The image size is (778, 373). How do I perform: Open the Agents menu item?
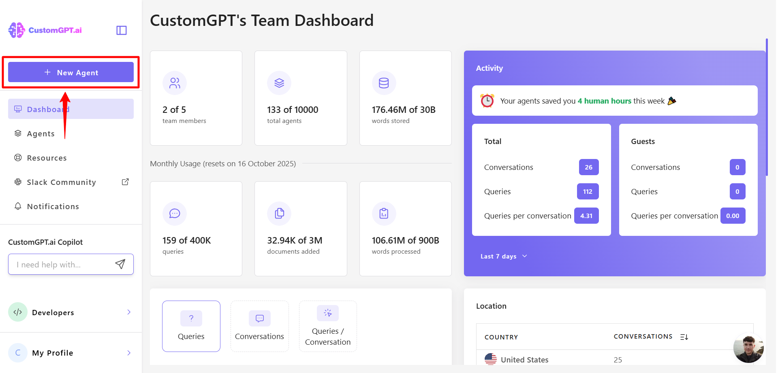71,134
